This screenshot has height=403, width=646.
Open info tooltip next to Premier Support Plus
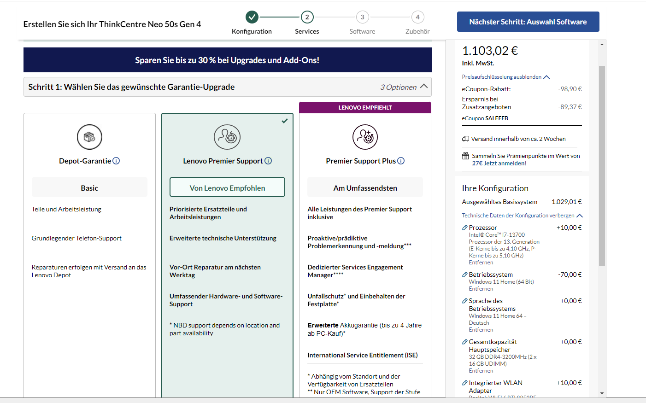[401, 161]
